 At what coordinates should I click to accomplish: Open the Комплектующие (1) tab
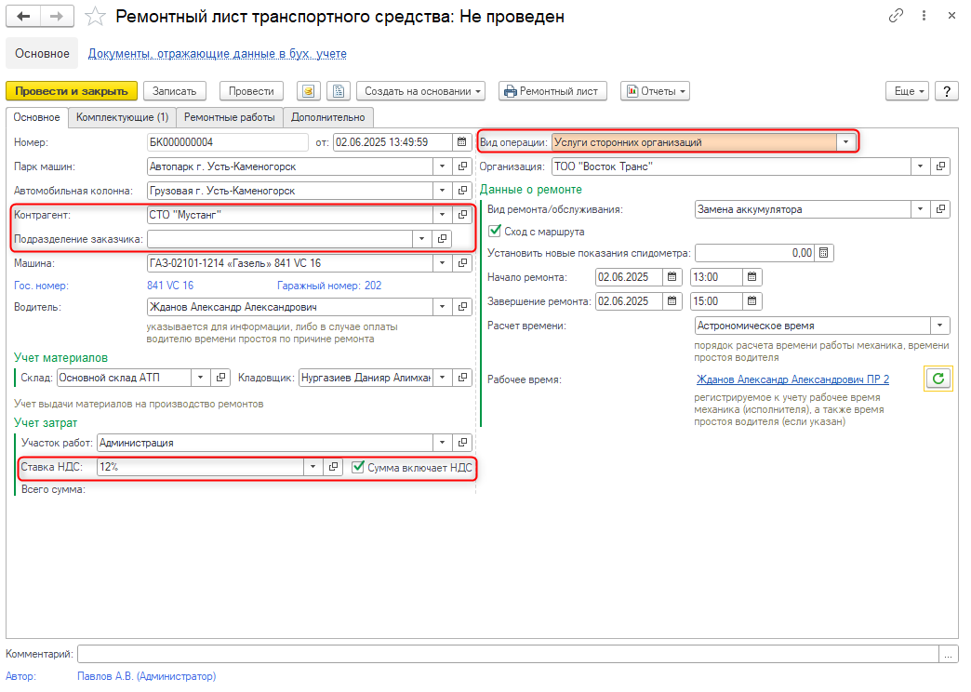pyautogui.click(x=122, y=117)
